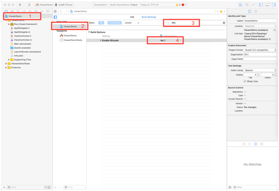
Task: Open the Enable Bitcode No value popup
Action: [x=163, y=40]
